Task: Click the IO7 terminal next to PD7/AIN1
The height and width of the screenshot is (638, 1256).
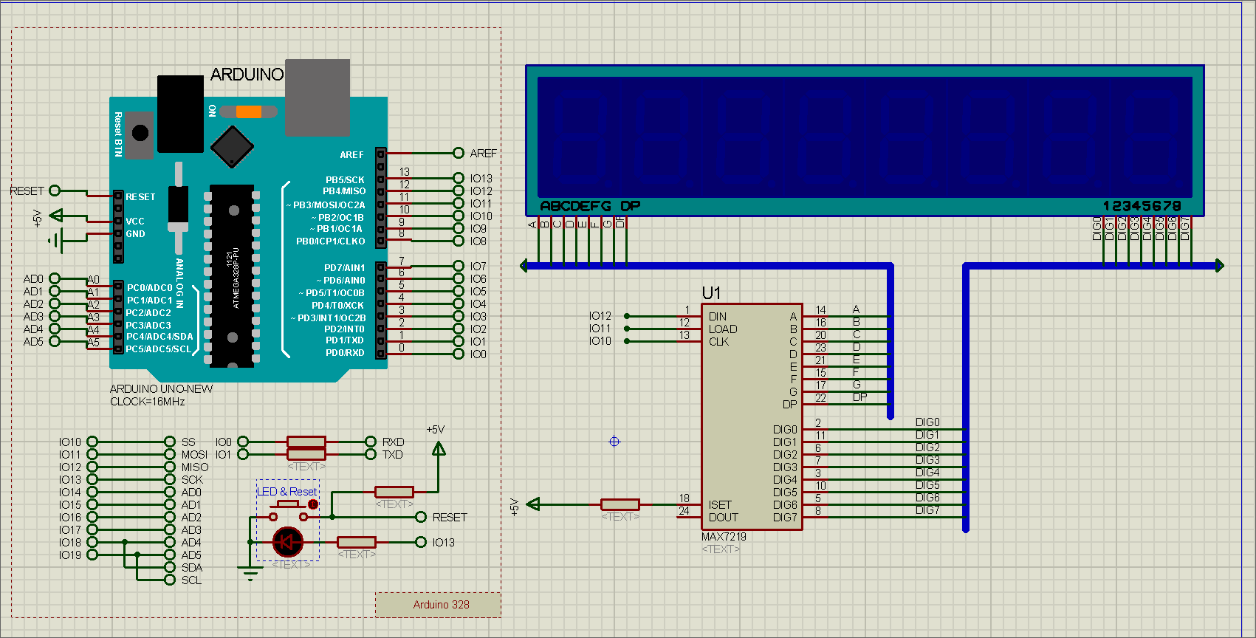Action: [x=459, y=266]
